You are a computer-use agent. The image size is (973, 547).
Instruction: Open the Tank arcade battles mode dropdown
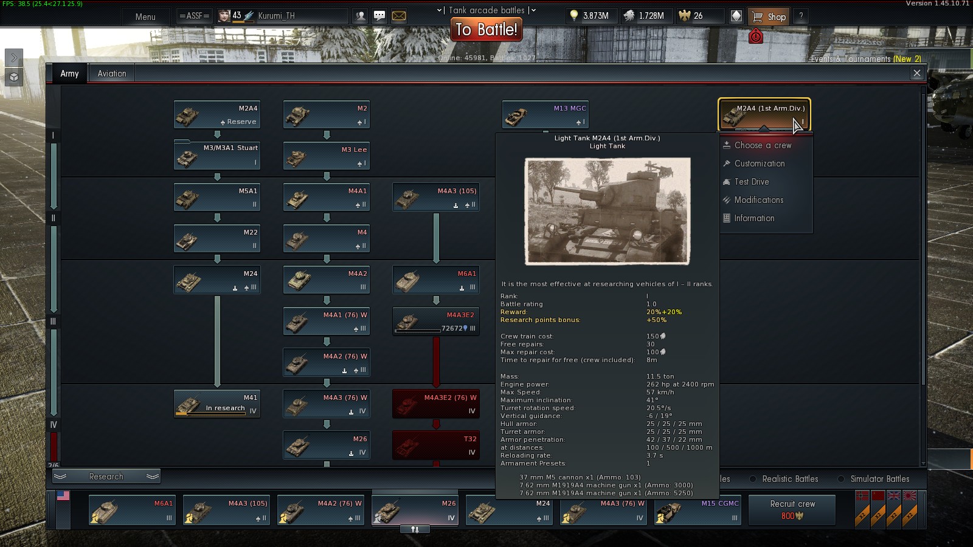tap(486, 10)
